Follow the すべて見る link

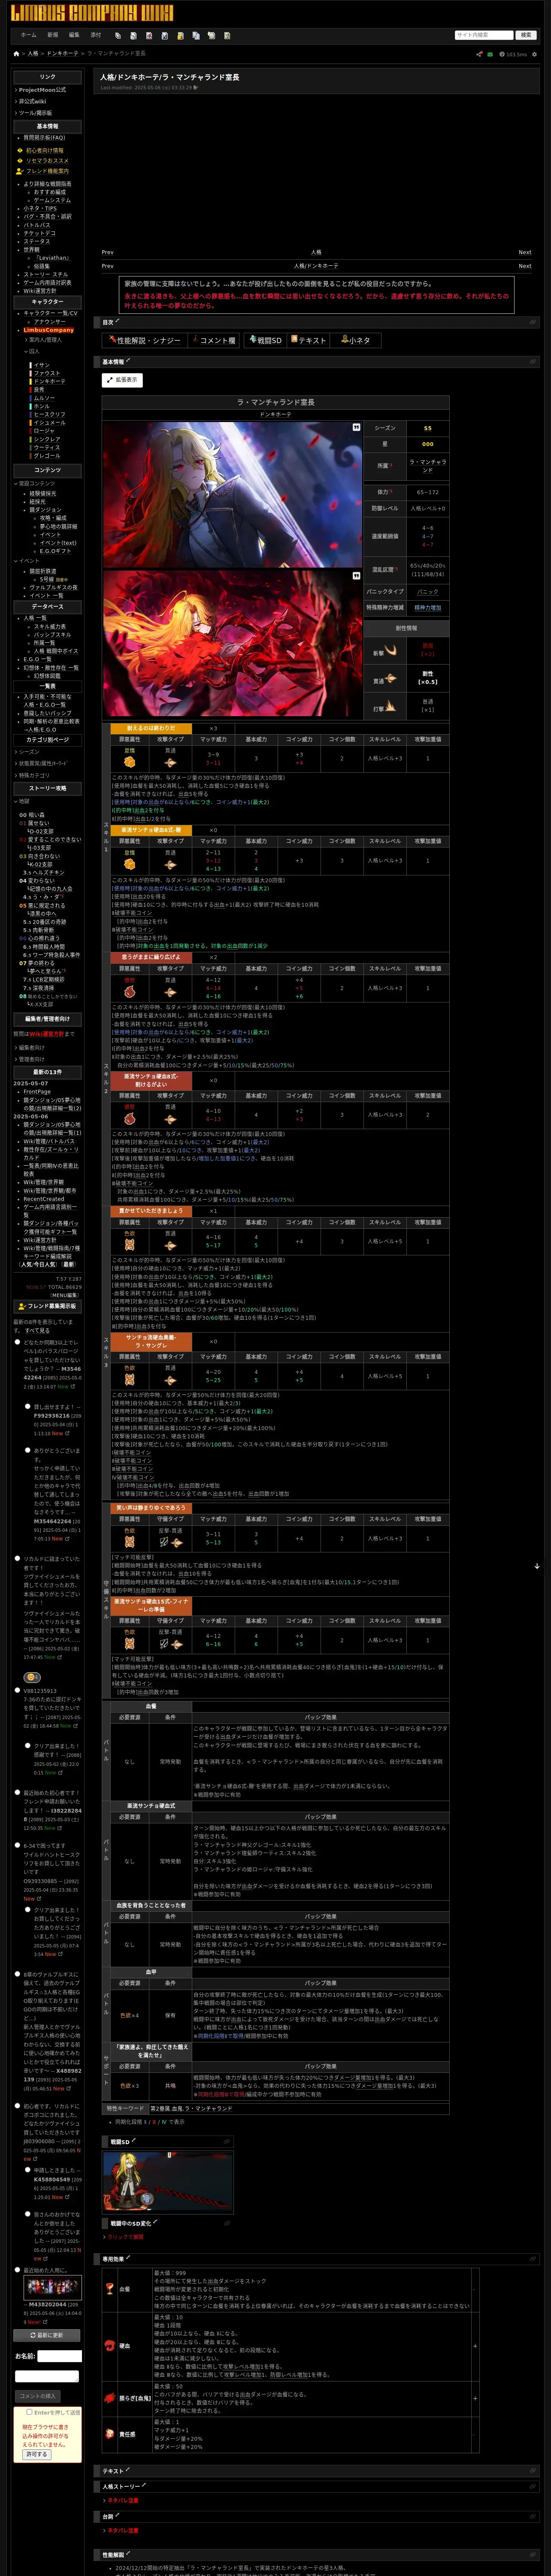[37, 1330]
